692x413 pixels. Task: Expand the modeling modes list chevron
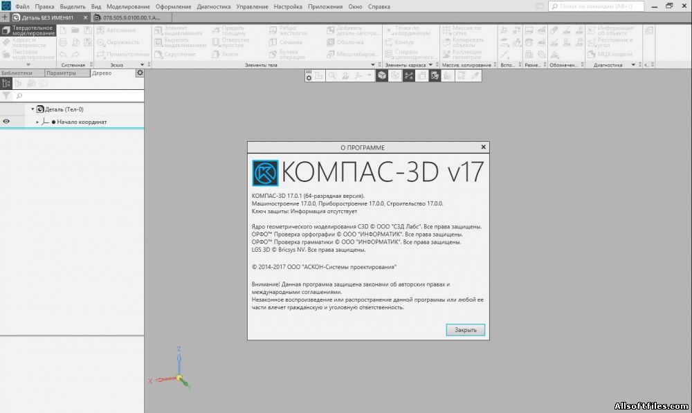[x=28, y=64]
